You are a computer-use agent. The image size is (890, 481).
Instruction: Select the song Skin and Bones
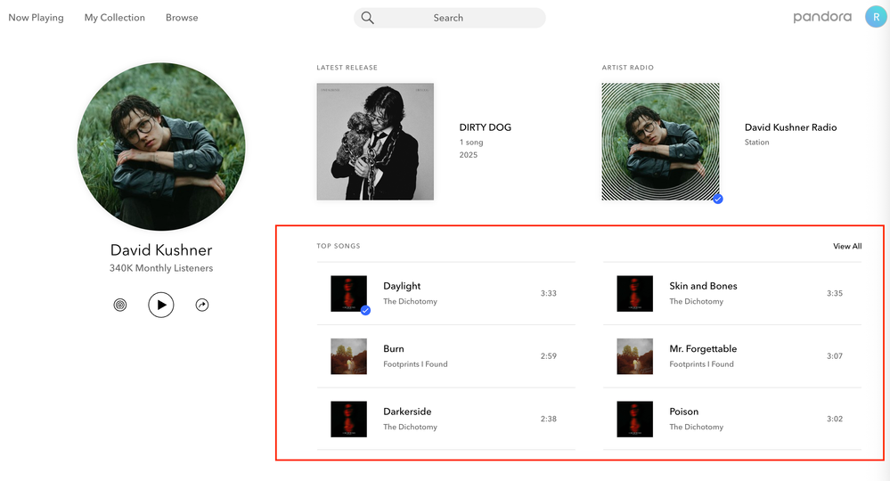coord(703,286)
